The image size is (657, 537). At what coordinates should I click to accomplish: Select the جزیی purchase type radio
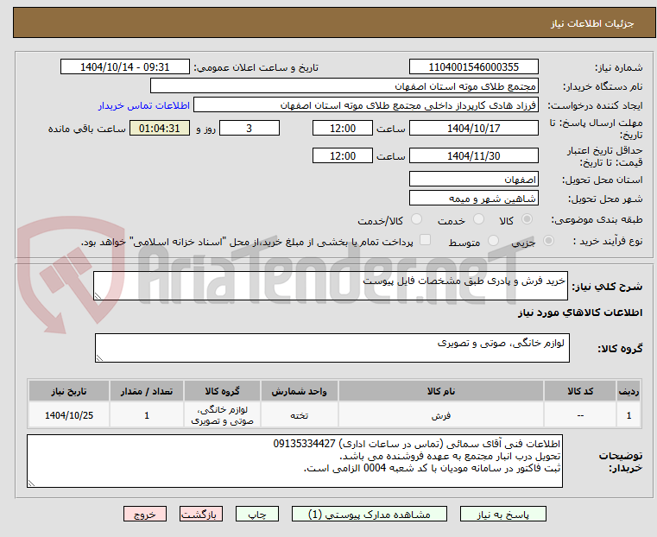(x=548, y=240)
